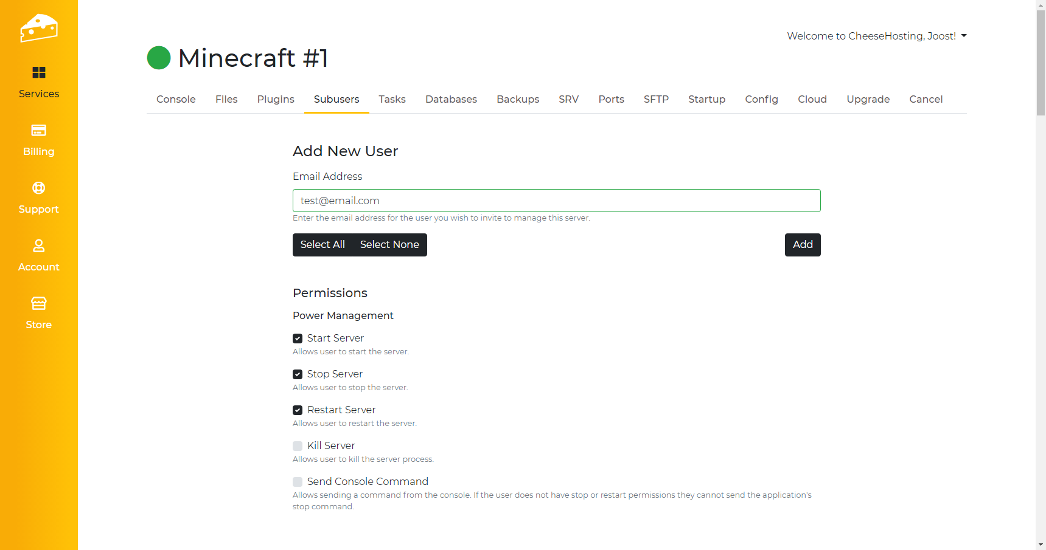Click the Email Address input field
This screenshot has width=1046, height=550.
click(x=556, y=201)
